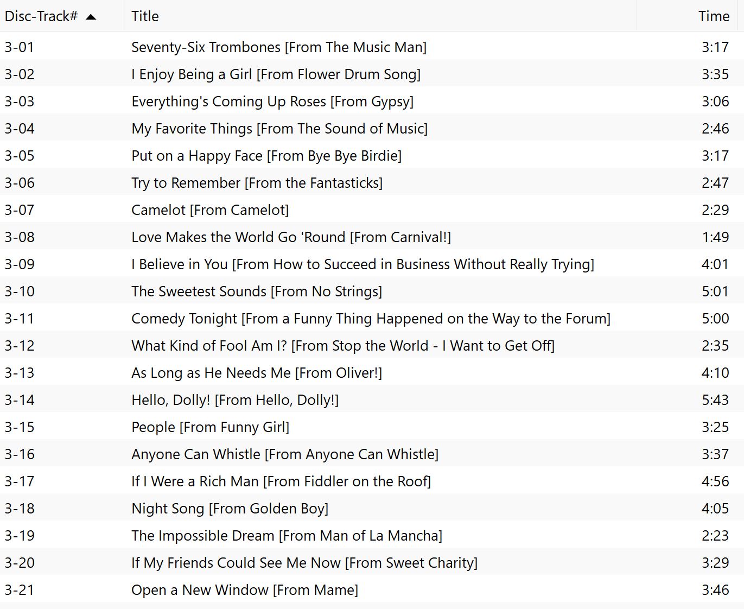Select the Try to Remember track
This screenshot has width=744, height=609.
pyautogui.click(x=257, y=183)
